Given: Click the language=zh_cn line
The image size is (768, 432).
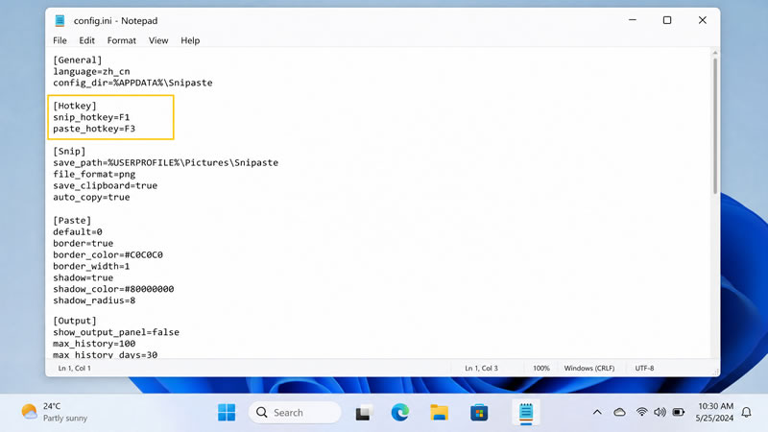Looking at the screenshot, I should click(x=91, y=71).
